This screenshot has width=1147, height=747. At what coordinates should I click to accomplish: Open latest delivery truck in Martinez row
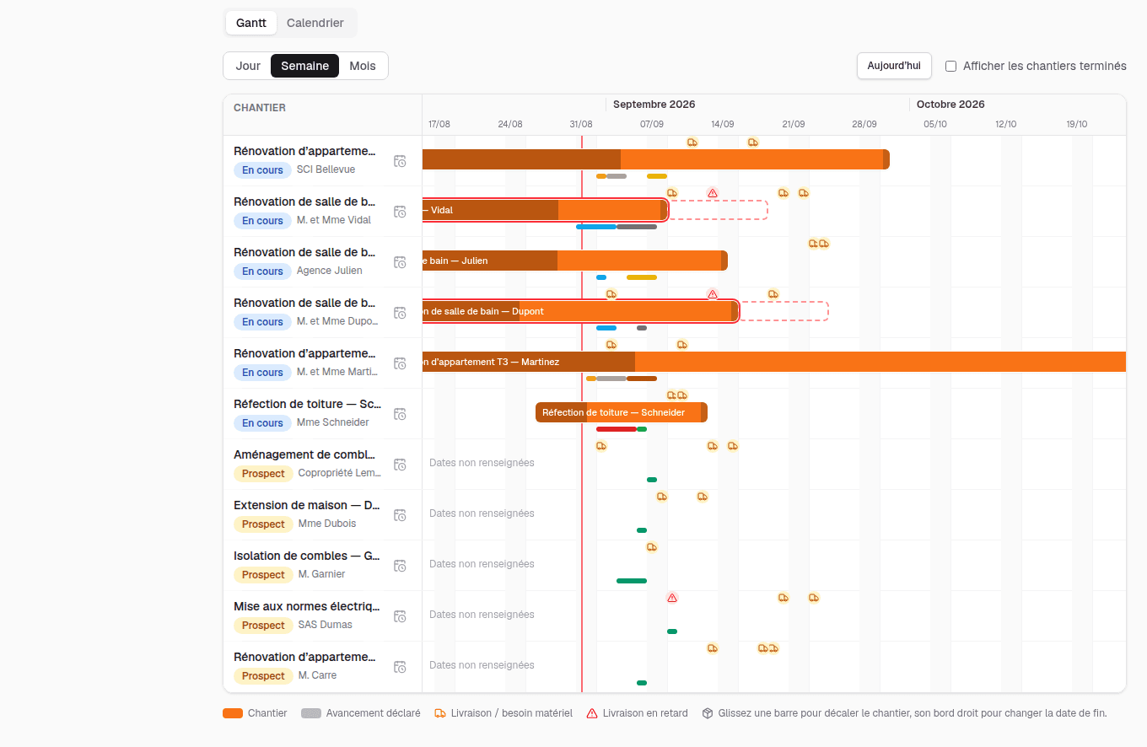pyautogui.click(x=682, y=345)
